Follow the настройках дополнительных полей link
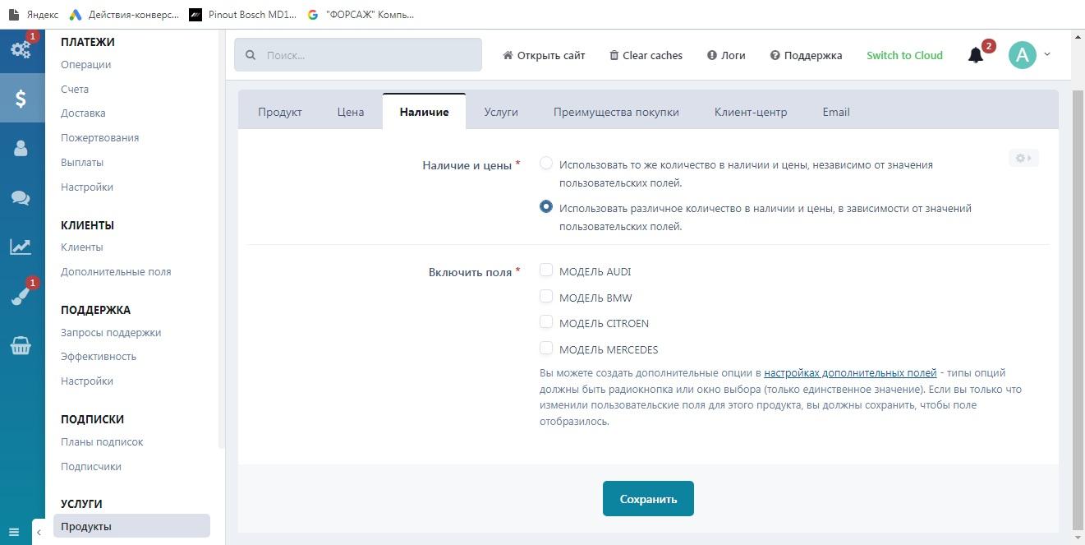The height and width of the screenshot is (545, 1085). (x=850, y=372)
